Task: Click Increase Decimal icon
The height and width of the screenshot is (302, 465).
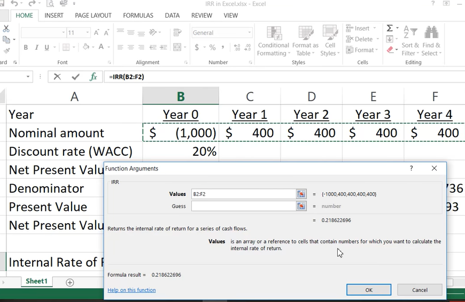Action: tap(237, 47)
